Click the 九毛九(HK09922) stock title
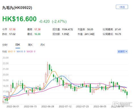This screenshot has width=134, height=109. click(17, 8)
